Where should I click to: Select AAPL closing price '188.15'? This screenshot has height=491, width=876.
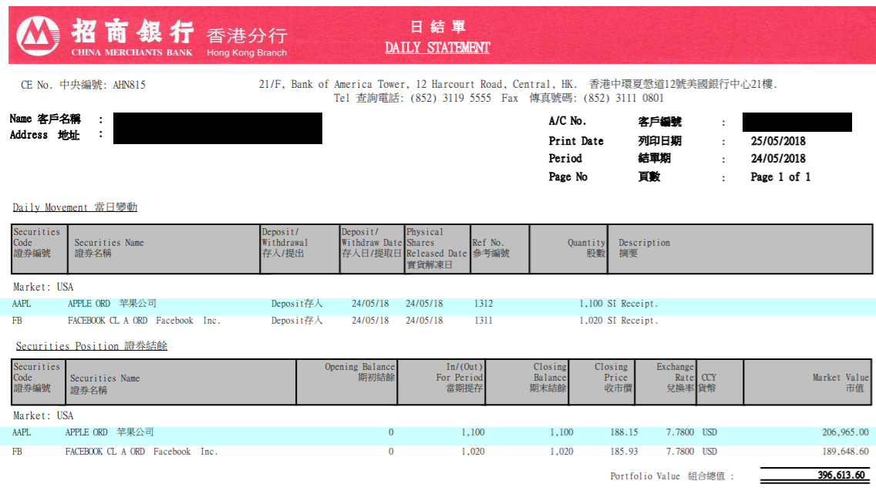point(624,432)
